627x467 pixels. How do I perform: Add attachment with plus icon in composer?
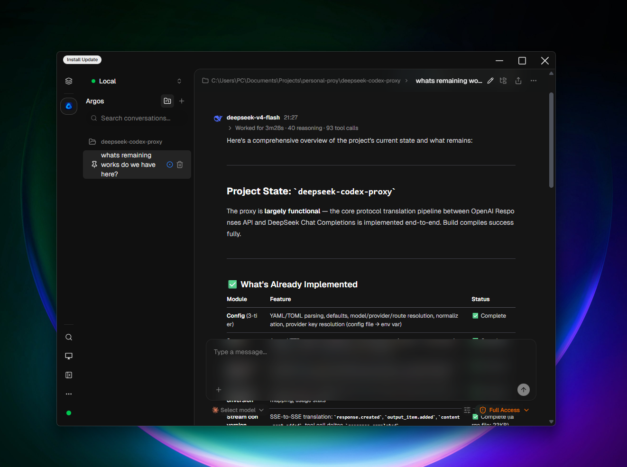click(x=219, y=390)
